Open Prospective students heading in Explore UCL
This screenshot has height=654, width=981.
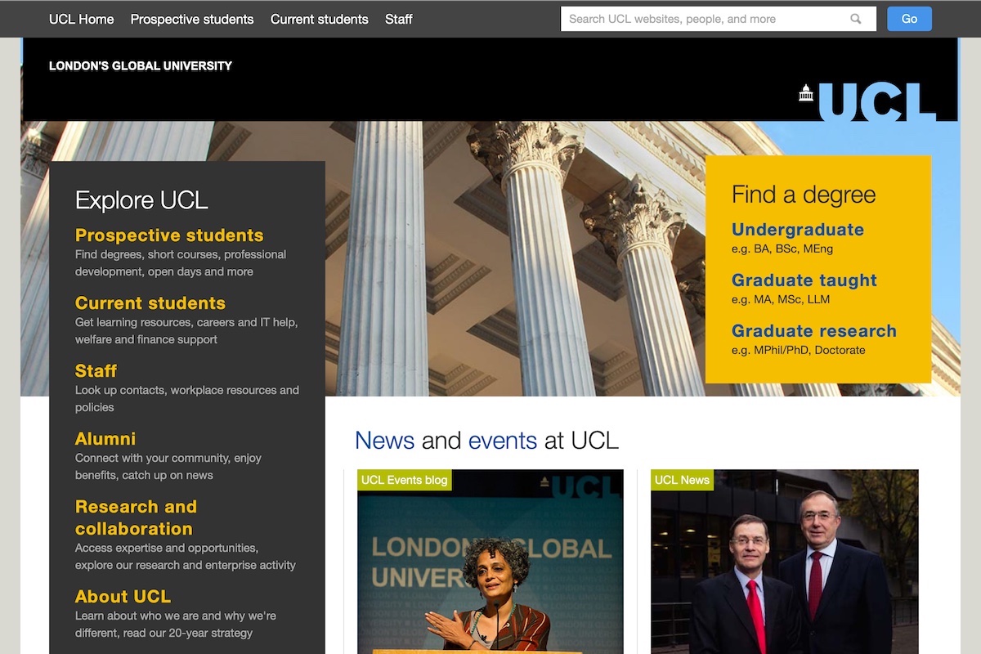coord(169,235)
